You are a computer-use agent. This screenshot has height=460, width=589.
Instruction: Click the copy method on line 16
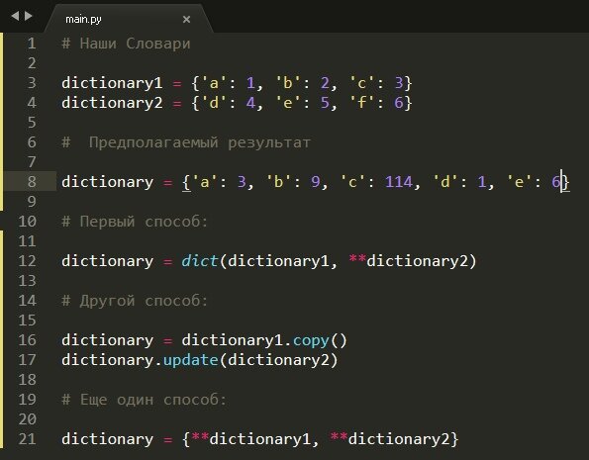pyautogui.click(x=311, y=340)
